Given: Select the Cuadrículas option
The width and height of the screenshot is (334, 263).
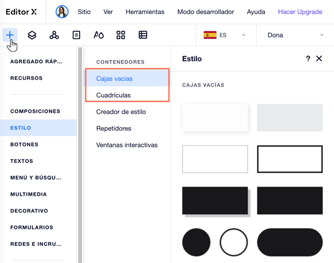Looking at the screenshot, I should [114, 95].
